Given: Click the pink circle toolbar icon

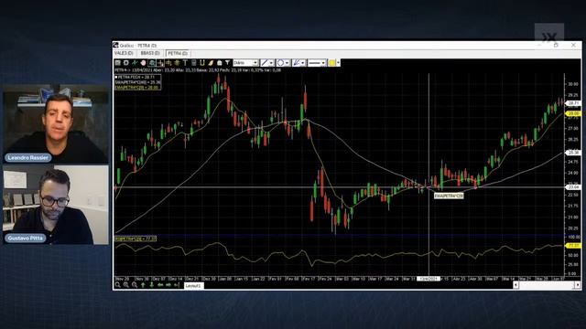Looking at the screenshot, I should 143,63.
